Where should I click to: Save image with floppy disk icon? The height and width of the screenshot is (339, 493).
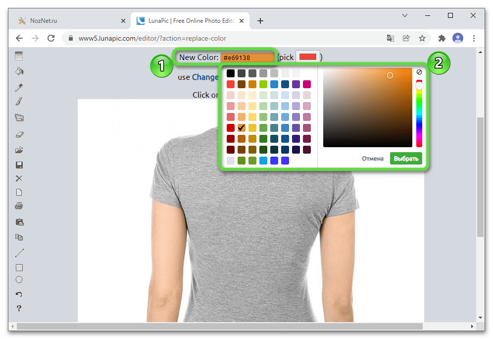coord(19,165)
